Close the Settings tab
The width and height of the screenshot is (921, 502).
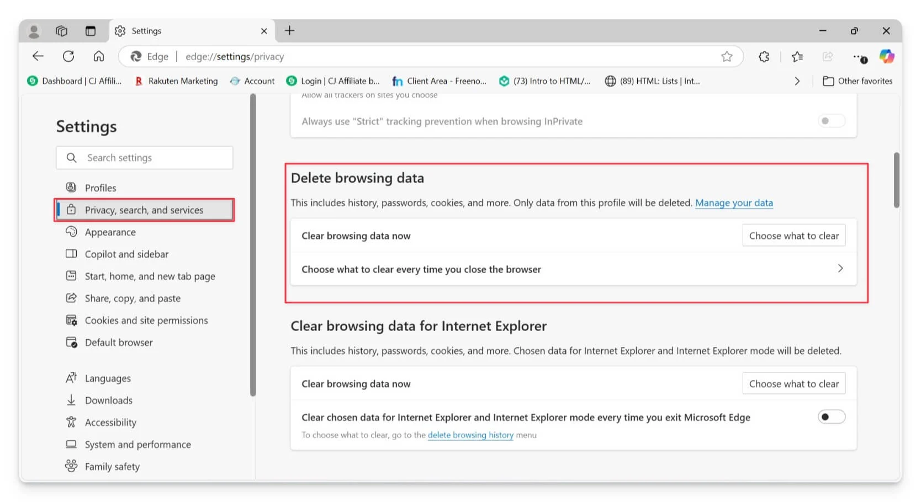[x=264, y=31]
